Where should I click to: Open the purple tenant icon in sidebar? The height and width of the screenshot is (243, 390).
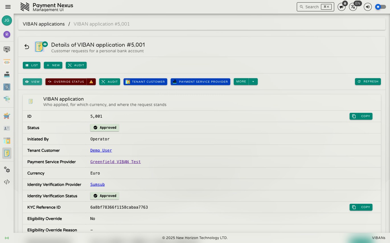tap(7, 34)
